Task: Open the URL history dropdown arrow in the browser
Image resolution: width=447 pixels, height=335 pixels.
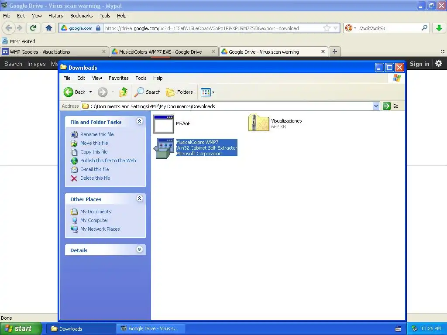Action: pyautogui.click(x=336, y=28)
